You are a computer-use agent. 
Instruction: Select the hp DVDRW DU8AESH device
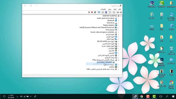pyautogui.click(x=105, y=62)
